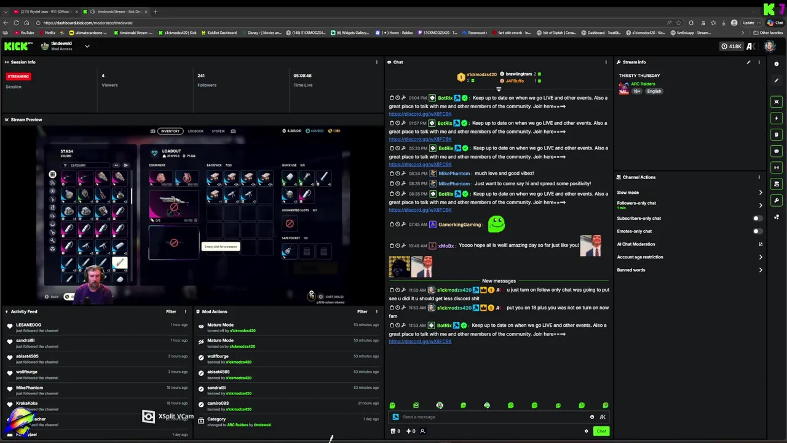Image resolution: width=787 pixels, height=443 pixels.
Task: Click MikePhantom username at 08:24 PM message
Action: 454,174
